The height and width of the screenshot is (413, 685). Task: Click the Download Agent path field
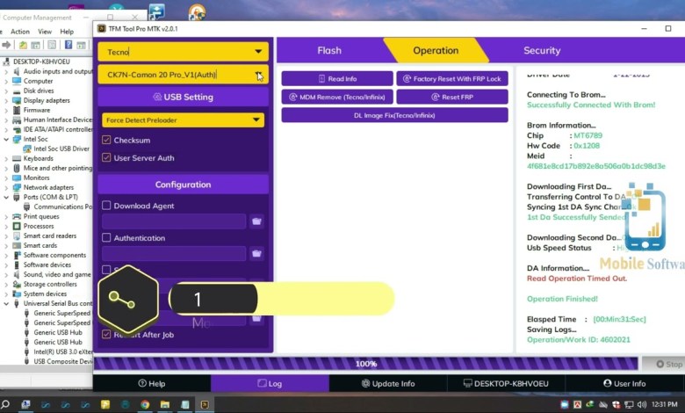[174, 221]
